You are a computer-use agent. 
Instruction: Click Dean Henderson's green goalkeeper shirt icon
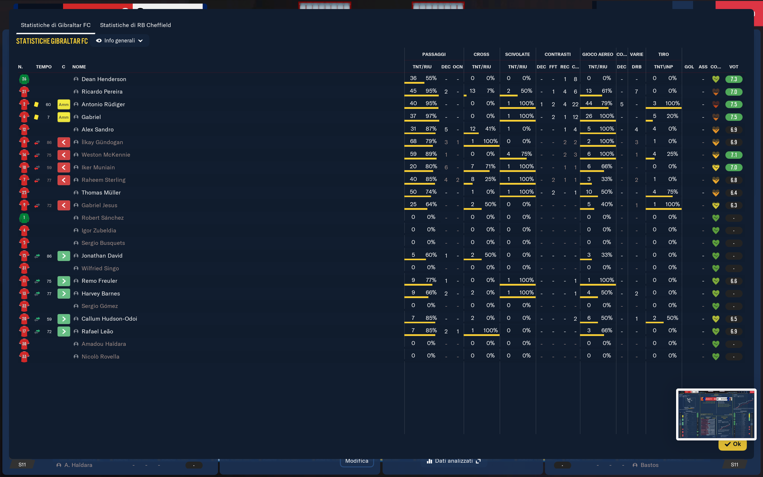point(24,79)
